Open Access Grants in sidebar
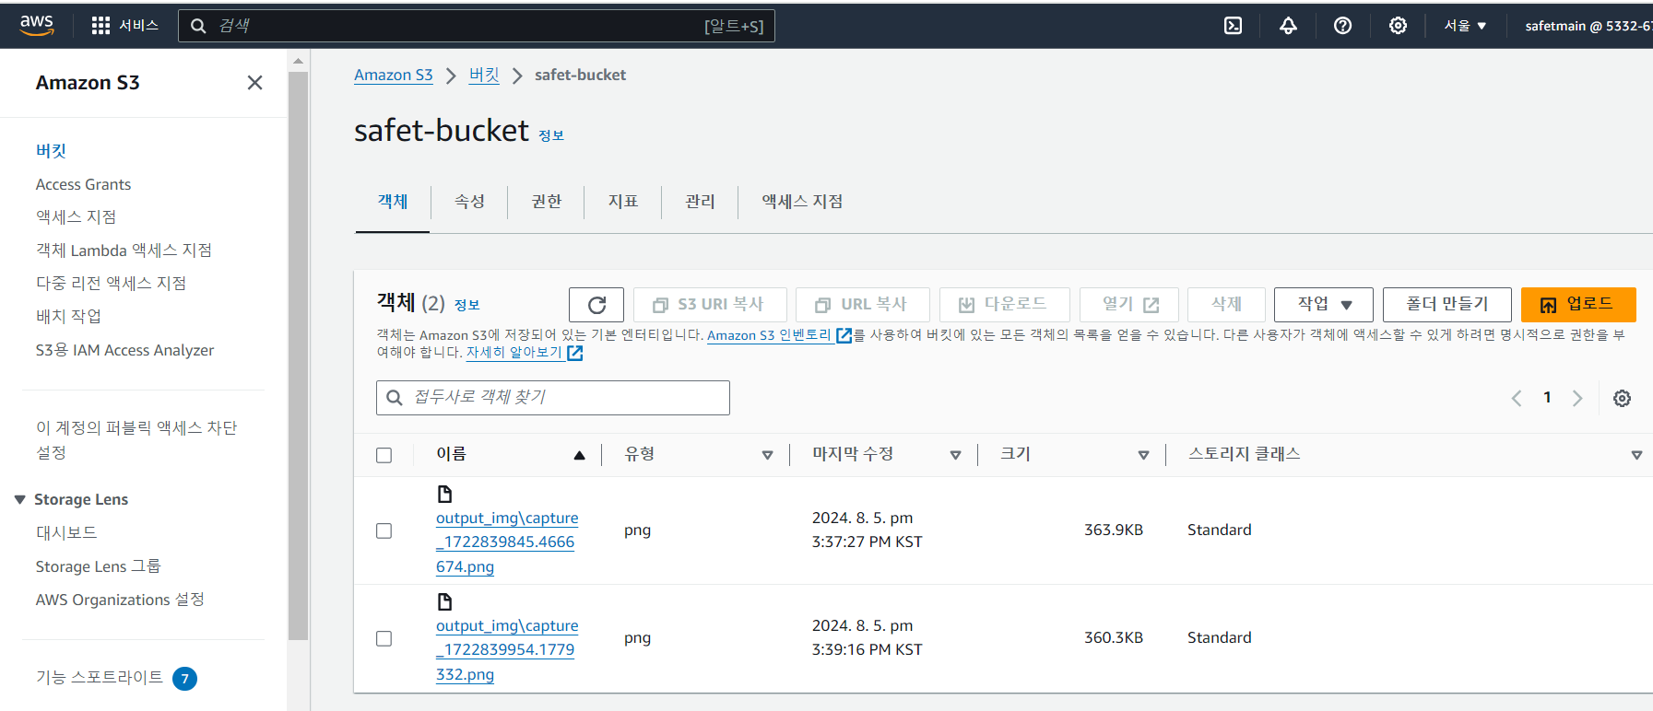 83,184
